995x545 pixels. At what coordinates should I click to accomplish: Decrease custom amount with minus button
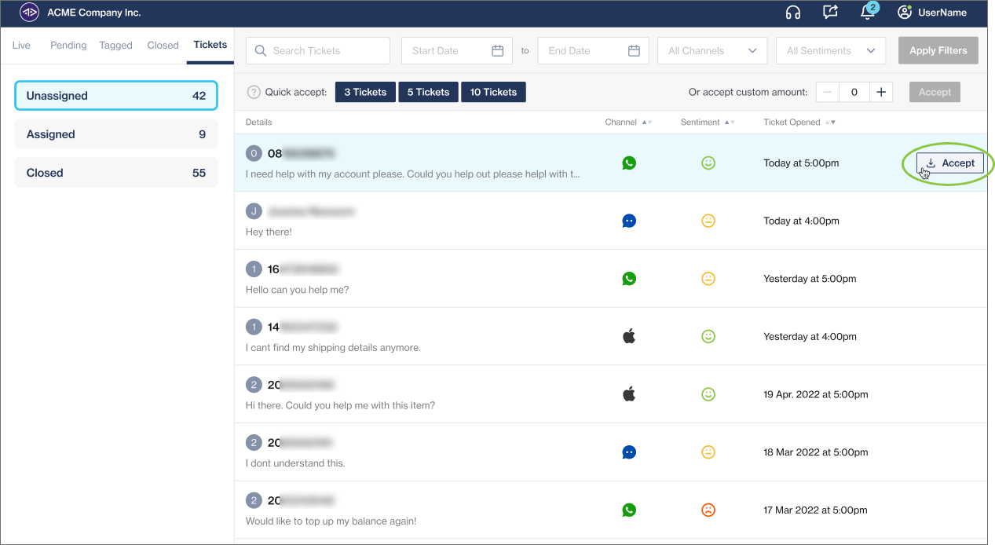point(827,92)
